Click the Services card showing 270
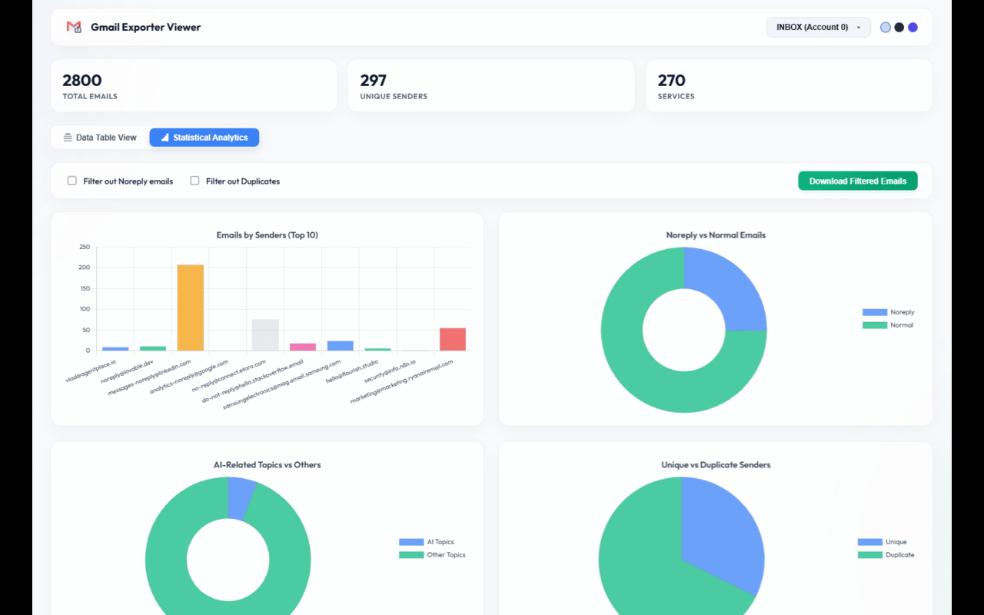 (789, 86)
